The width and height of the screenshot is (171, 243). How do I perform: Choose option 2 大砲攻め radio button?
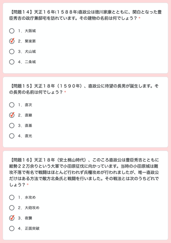[x=12, y=208]
